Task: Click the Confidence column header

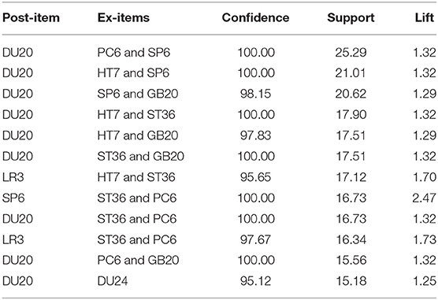Action: pyautogui.click(x=255, y=18)
